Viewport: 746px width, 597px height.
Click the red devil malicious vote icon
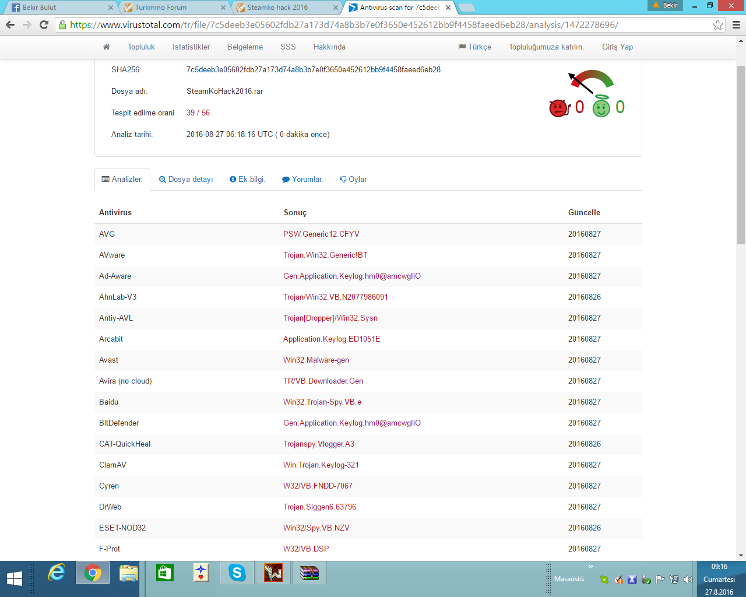559,108
